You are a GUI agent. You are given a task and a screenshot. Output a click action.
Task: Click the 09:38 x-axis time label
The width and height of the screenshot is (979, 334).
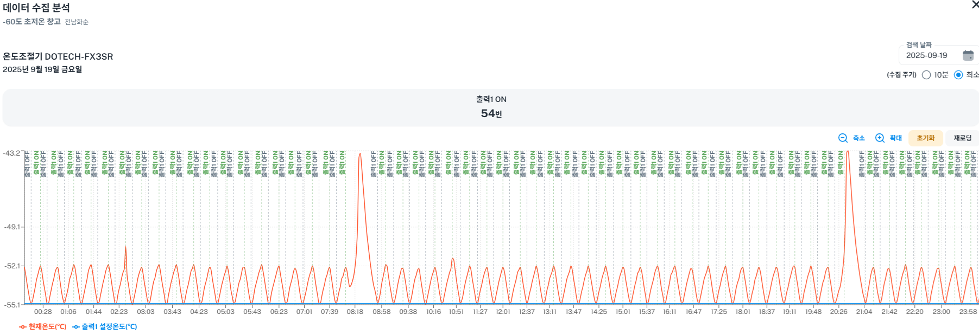(408, 312)
